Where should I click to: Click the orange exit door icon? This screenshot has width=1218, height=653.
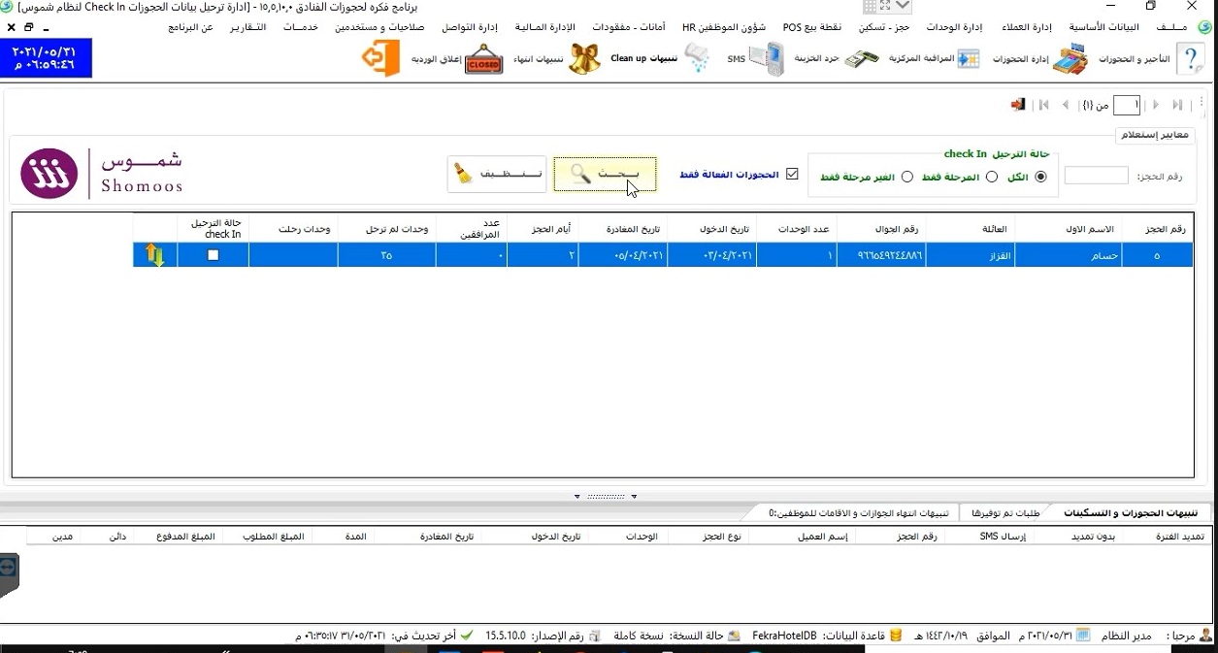[x=380, y=59]
